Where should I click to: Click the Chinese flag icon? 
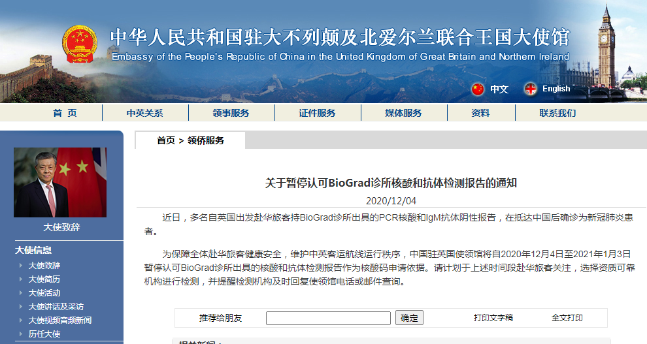click(x=478, y=89)
